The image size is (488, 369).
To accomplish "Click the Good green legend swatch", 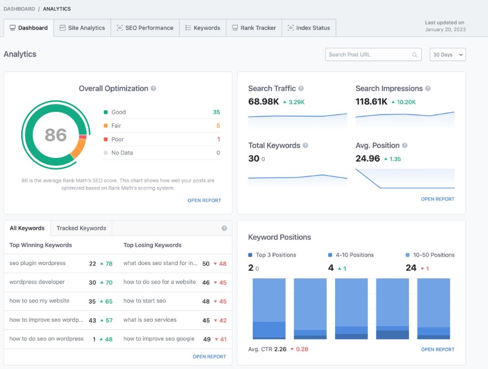I will 106,112.
